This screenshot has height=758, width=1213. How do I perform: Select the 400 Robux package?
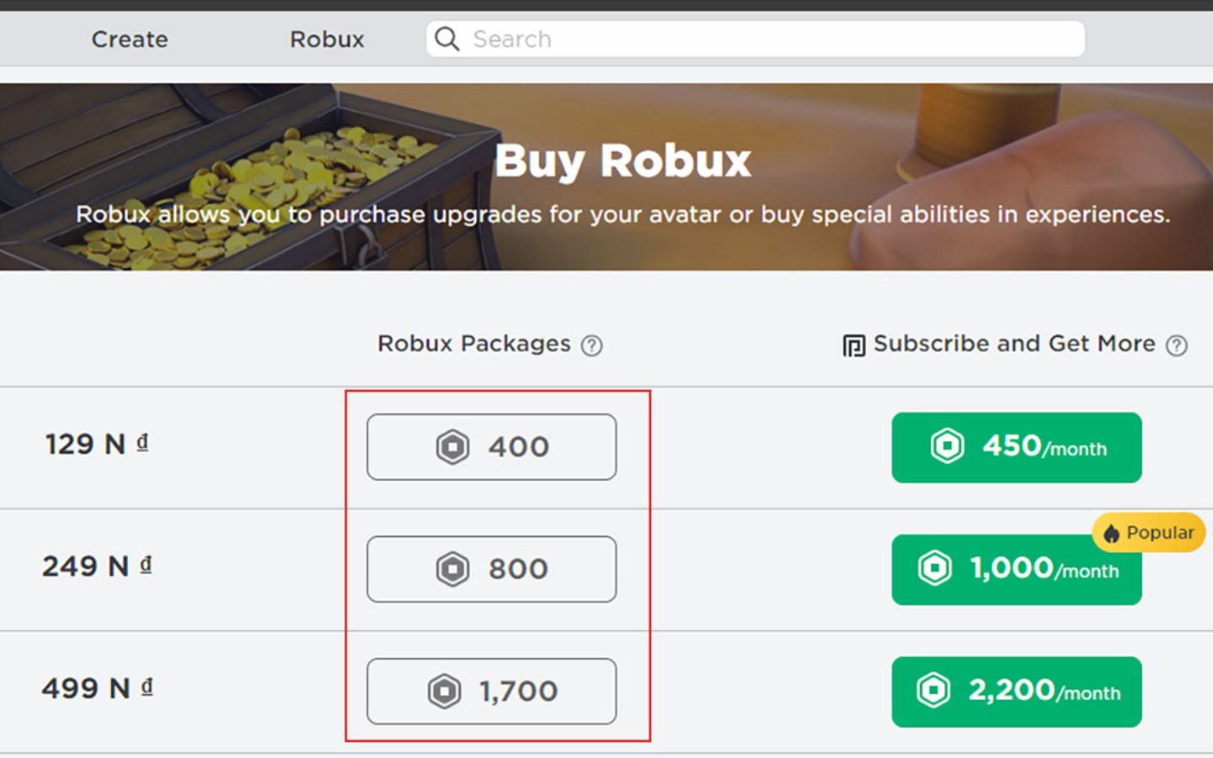tap(492, 446)
